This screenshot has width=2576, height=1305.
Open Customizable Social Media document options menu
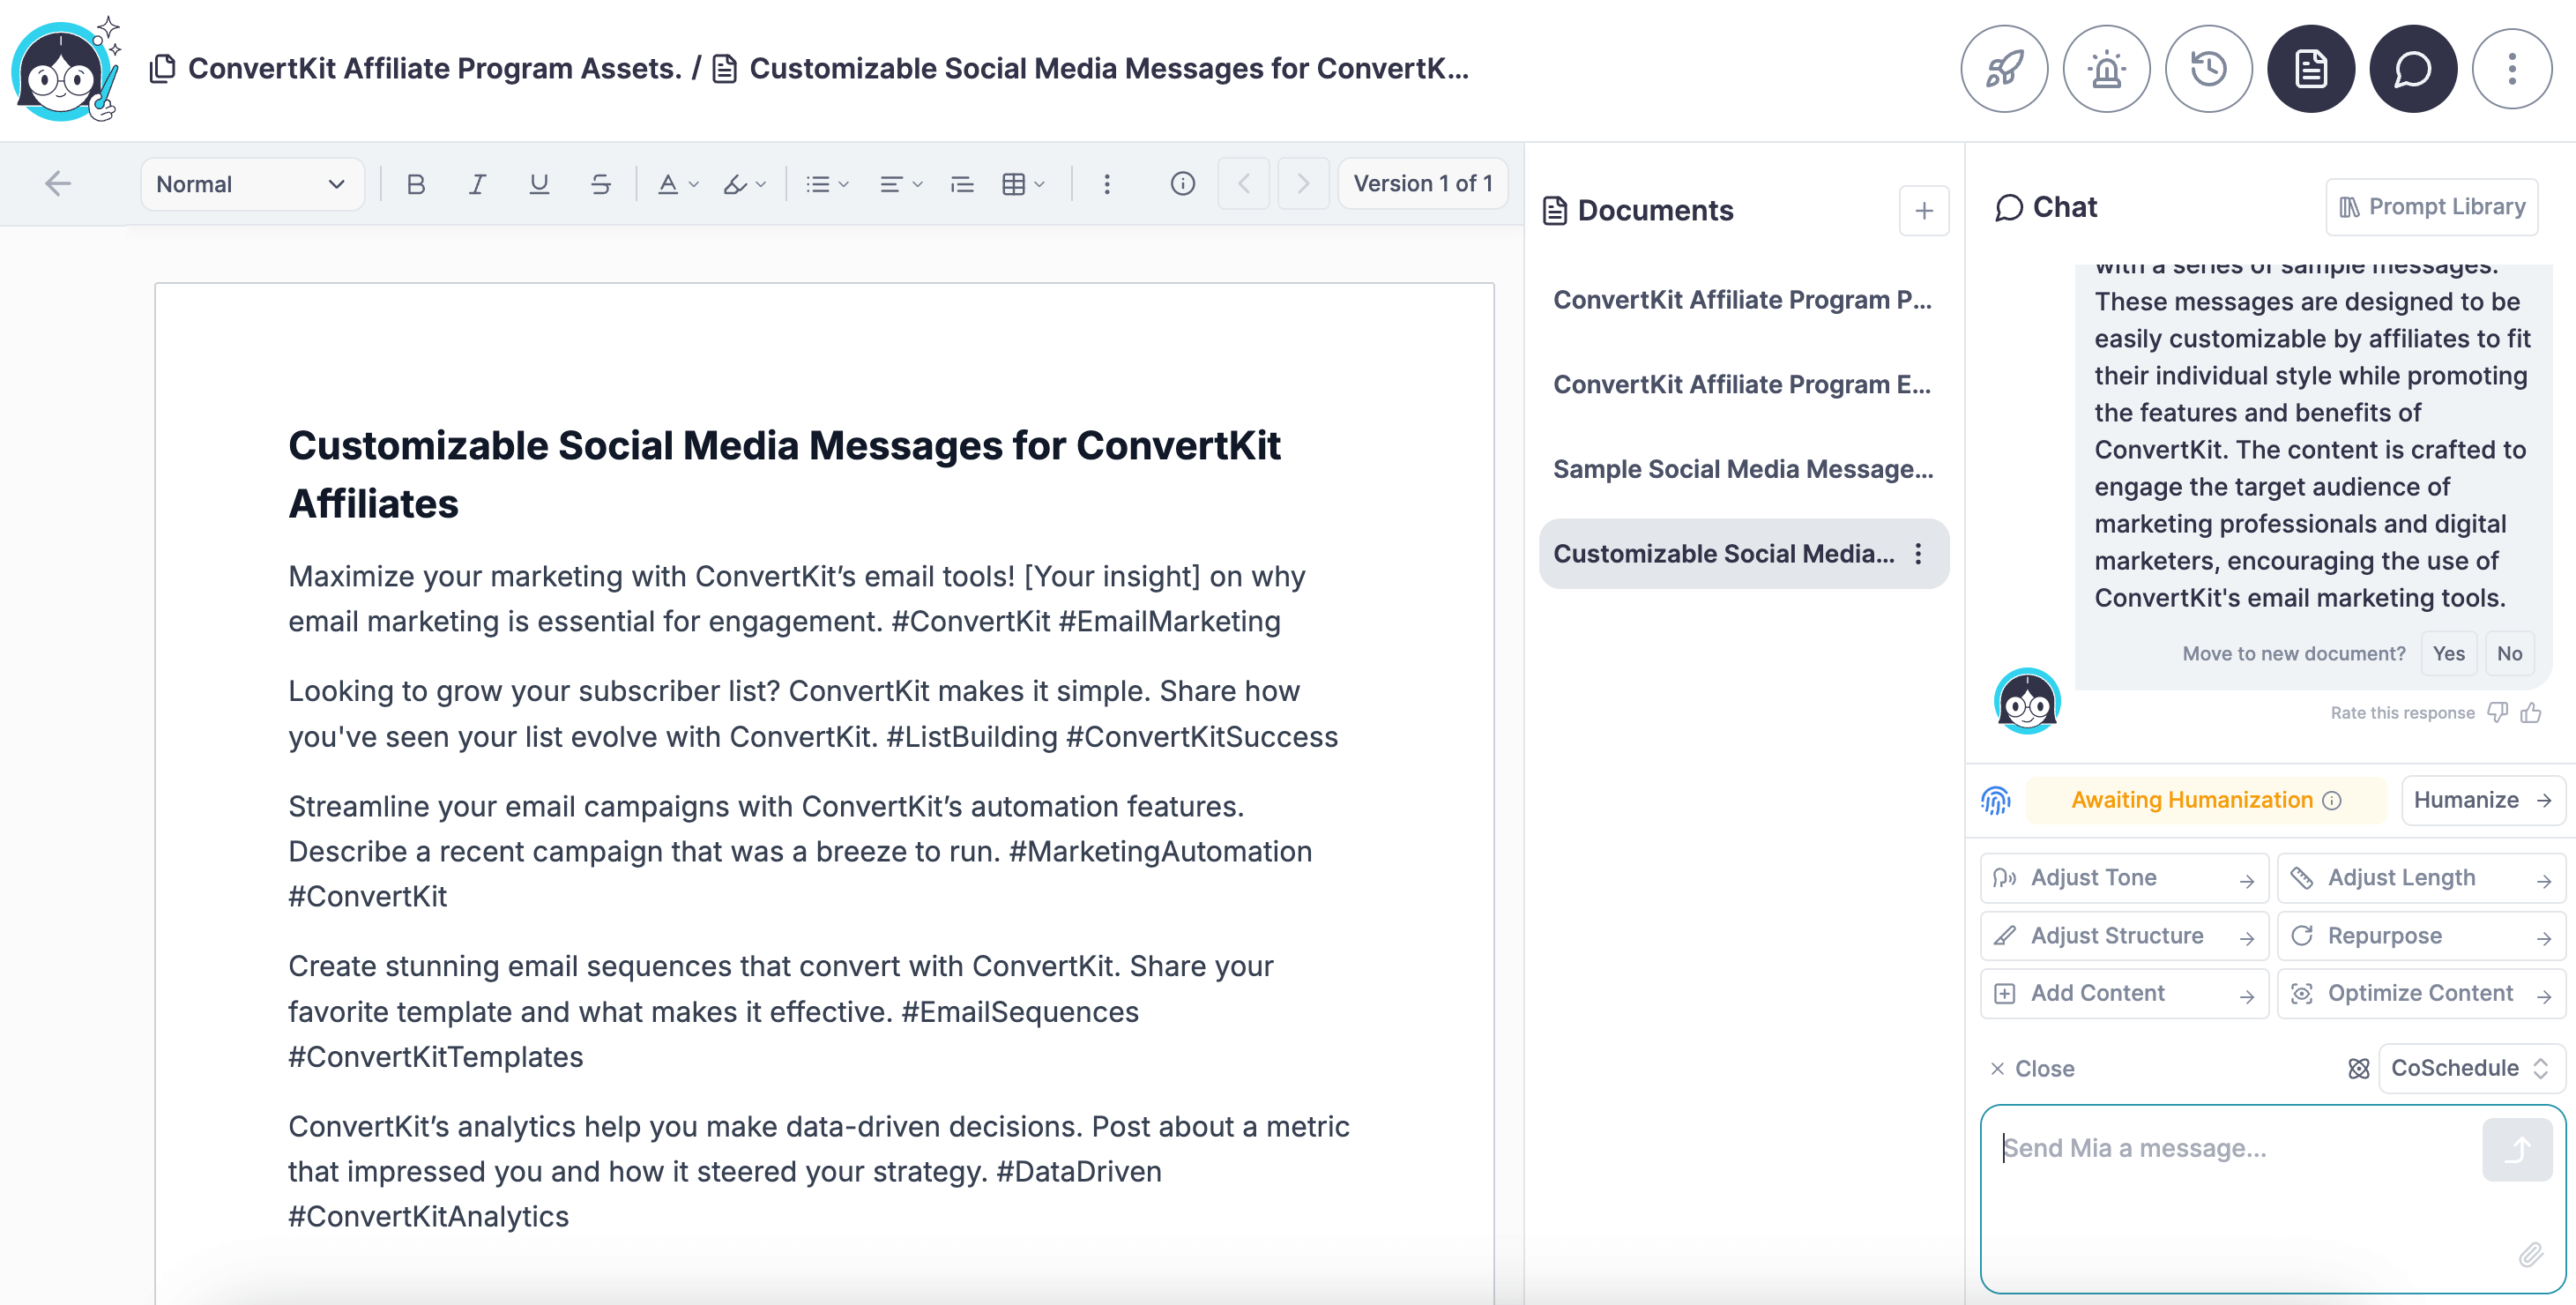click(1917, 554)
